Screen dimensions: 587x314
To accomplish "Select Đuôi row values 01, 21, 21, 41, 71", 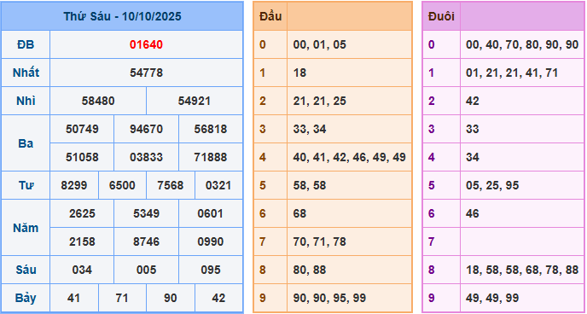I will tap(513, 73).
